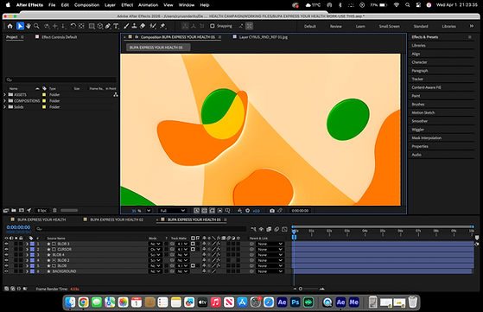Switch to BUPA EXPRESS YOUR HEALTH 02 timeline tab
Screen dimensions: 483x312
(x=117, y=220)
